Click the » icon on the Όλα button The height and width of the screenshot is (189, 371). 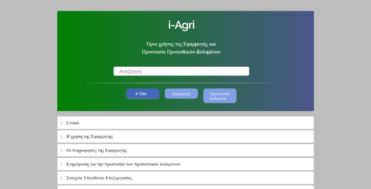coord(136,94)
